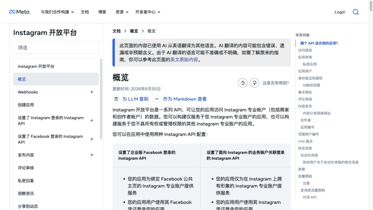
Task: Jump to 应用编号 in page contents
Action: click(x=307, y=127)
